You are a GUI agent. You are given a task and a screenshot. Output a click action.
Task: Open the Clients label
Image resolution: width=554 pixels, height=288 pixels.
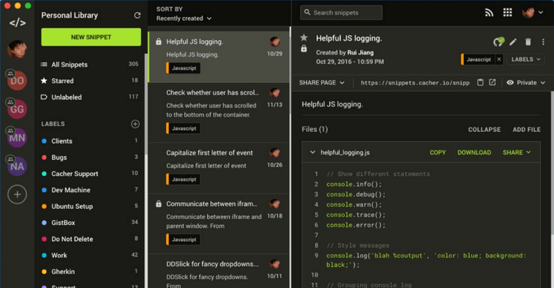pyautogui.click(x=90, y=141)
